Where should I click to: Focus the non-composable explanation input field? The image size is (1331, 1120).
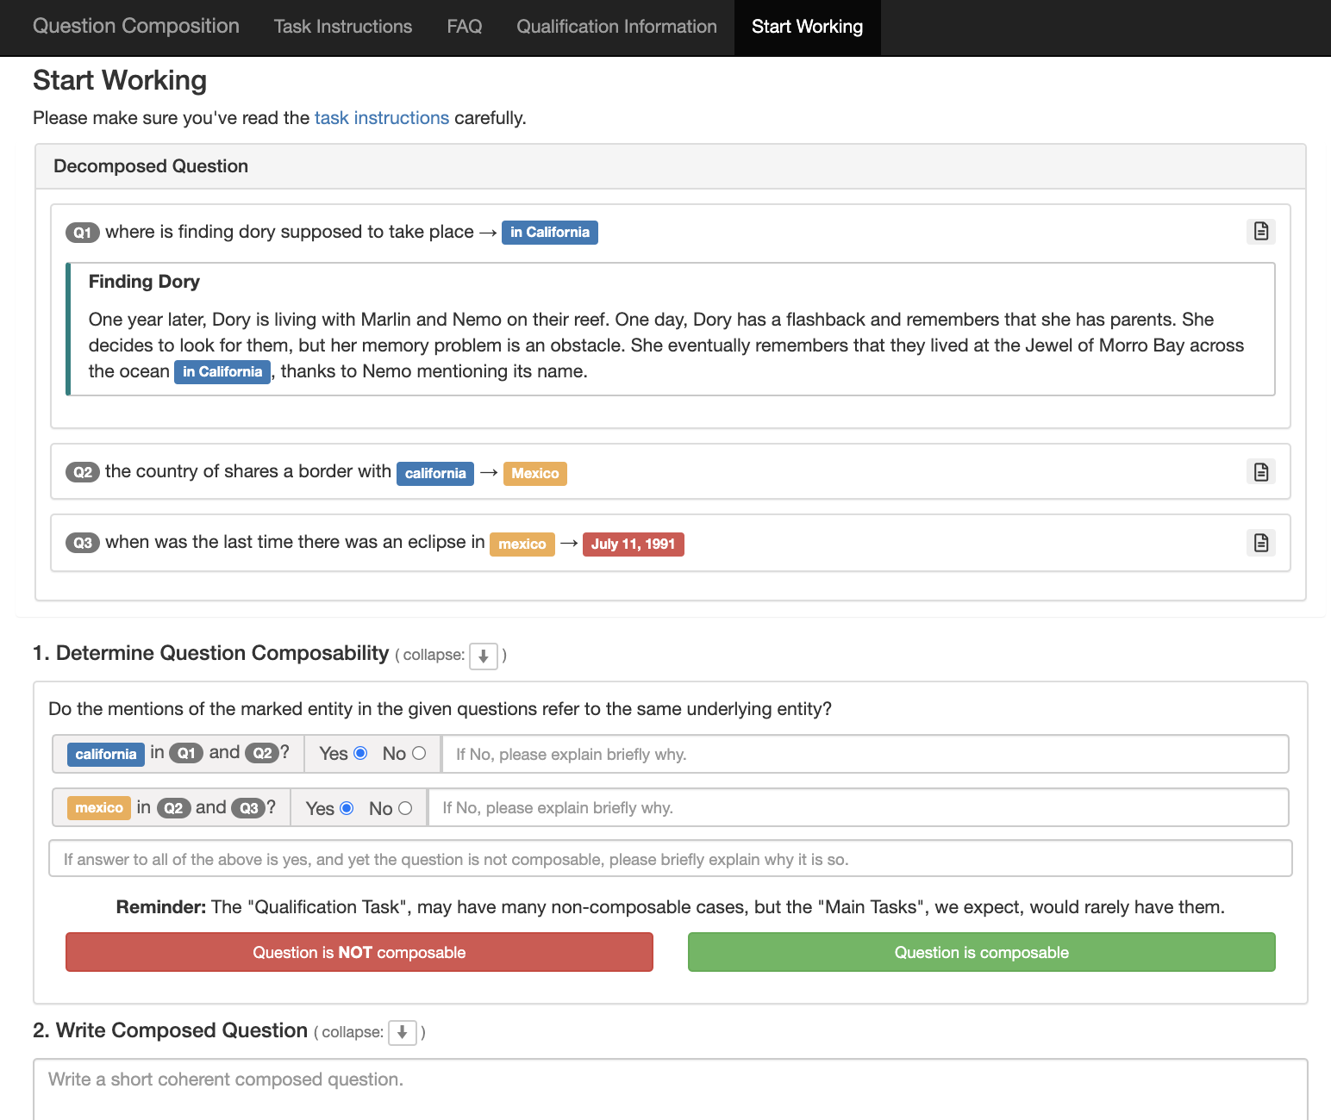point(670,859)
